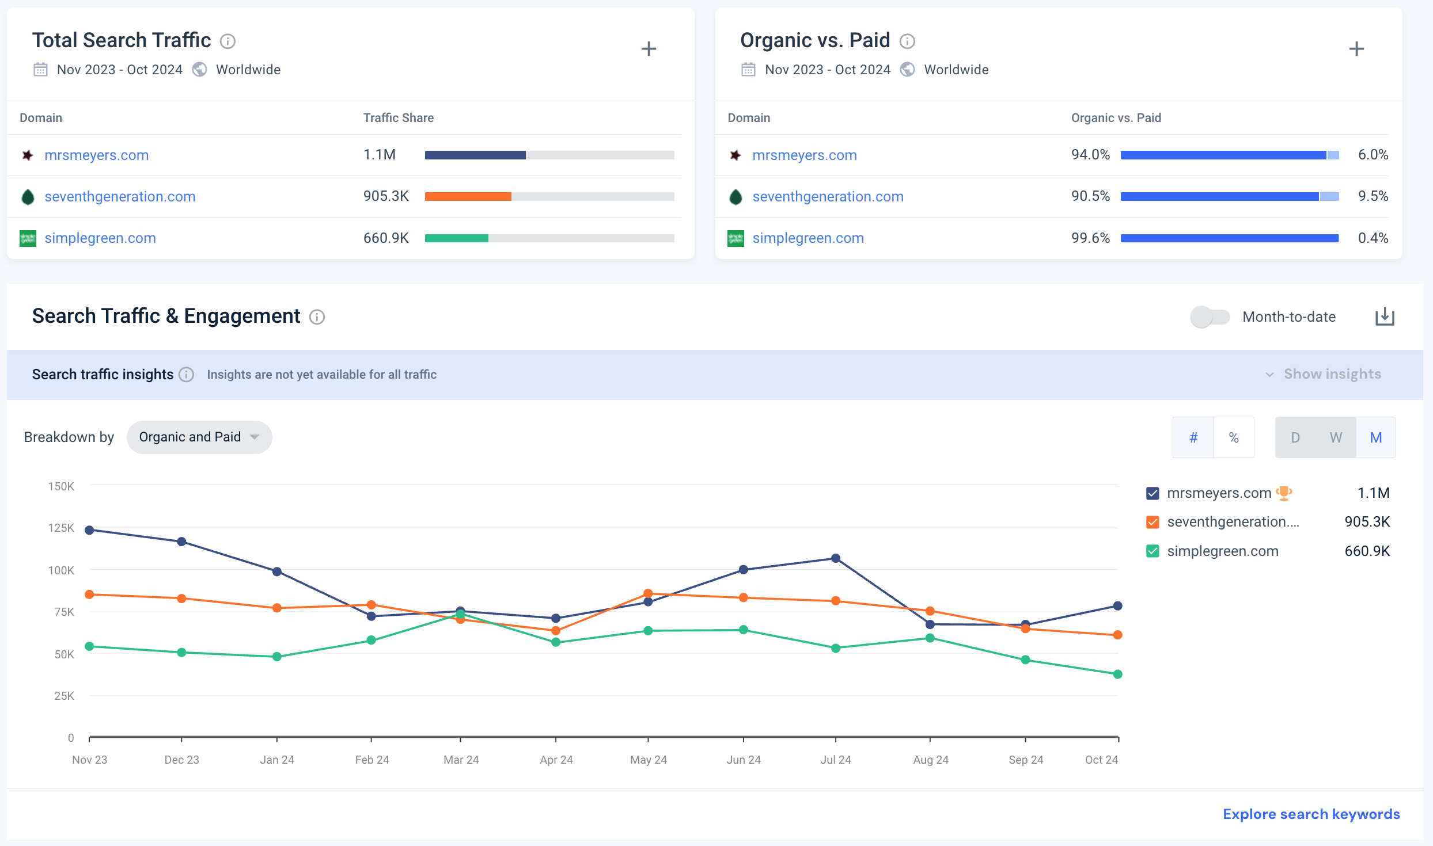Open seventhgeneration.com link in Total Search Traffic
The width and height of the screenshot is (1433, 846).
[120, 197]
